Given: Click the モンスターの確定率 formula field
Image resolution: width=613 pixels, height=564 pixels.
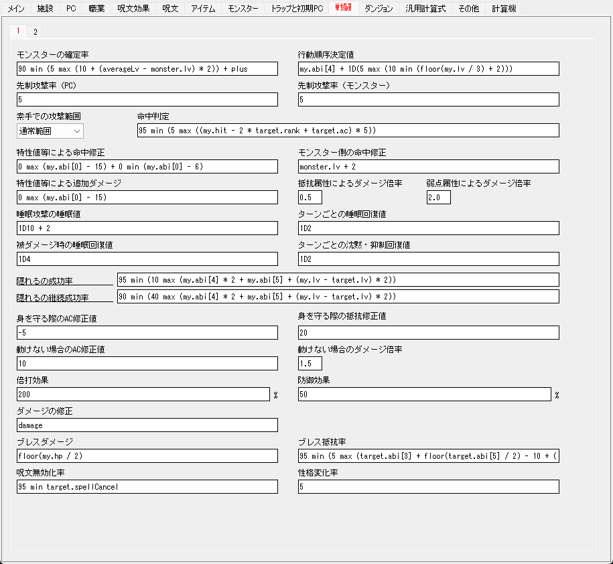Looking at the screenshot, I should 147,69.
